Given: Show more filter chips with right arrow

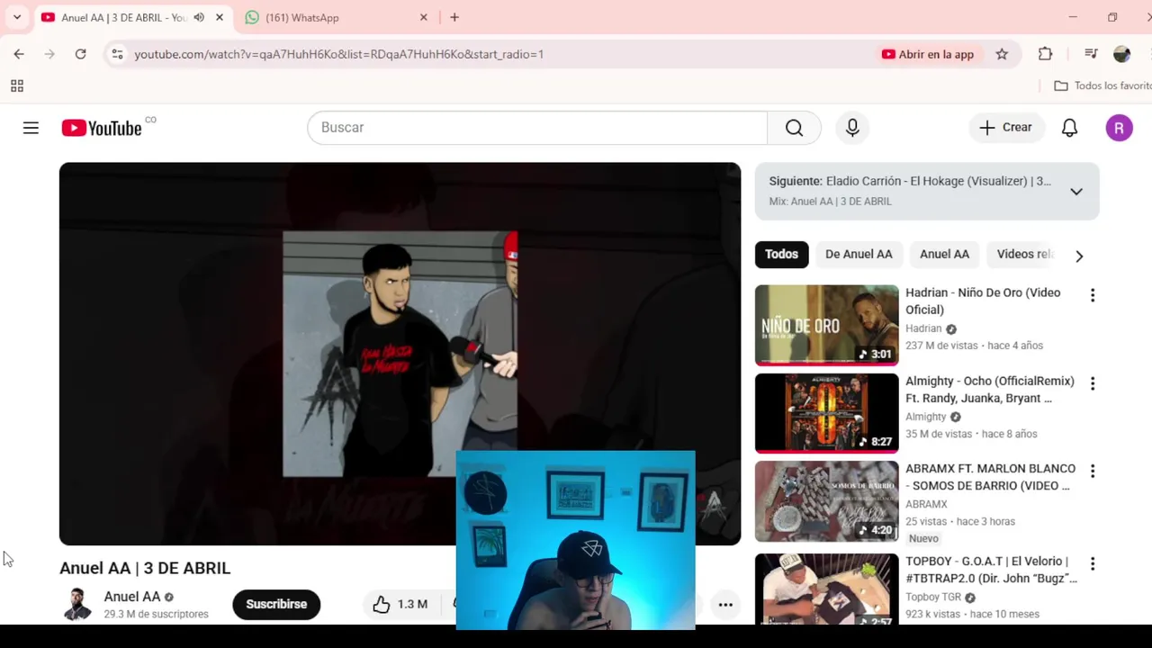Looking at the screenshot, I should point(1079,256).
